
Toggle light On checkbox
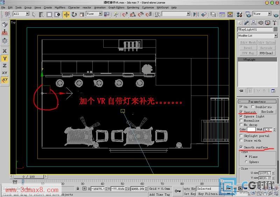(241, 107)
